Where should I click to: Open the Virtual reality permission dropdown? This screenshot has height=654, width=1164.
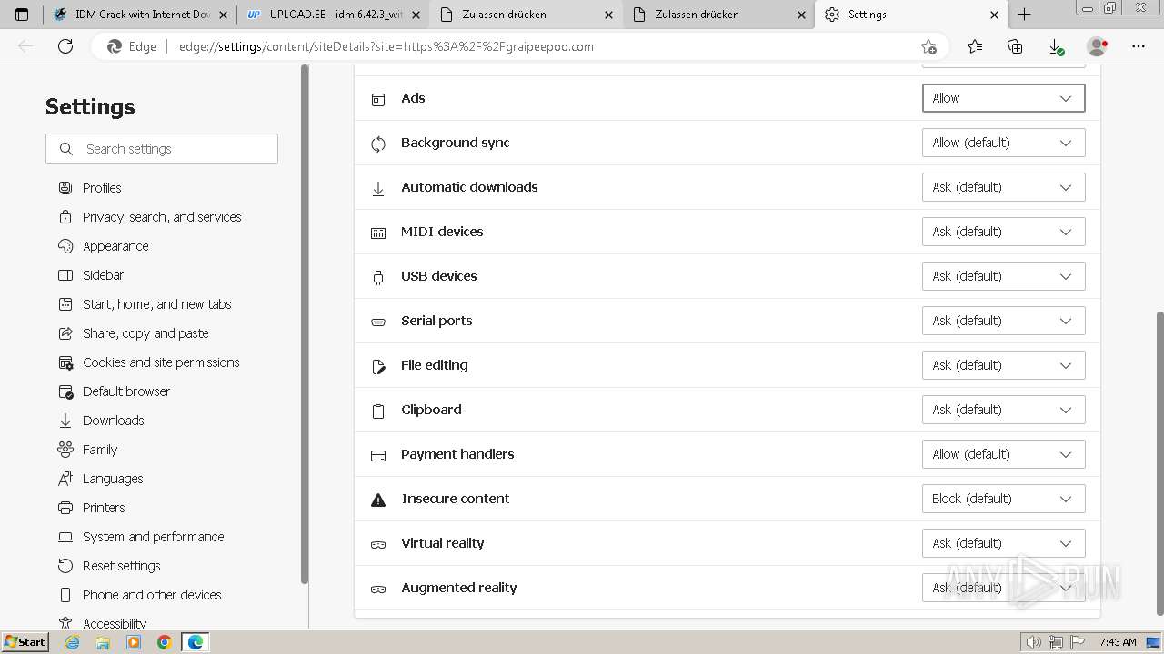tap(1003, 543)
